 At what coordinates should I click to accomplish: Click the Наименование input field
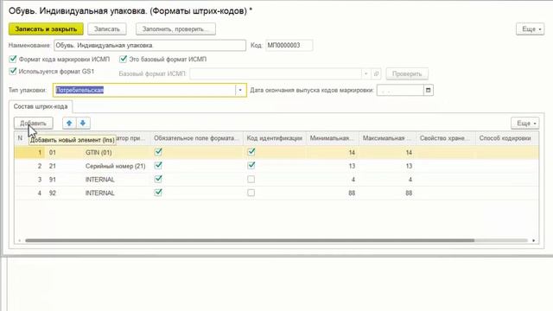click(149, 45)
